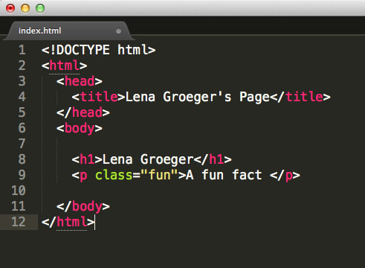
Task: Click line number 4 in the gutter
Action: (x=22, y=97)
